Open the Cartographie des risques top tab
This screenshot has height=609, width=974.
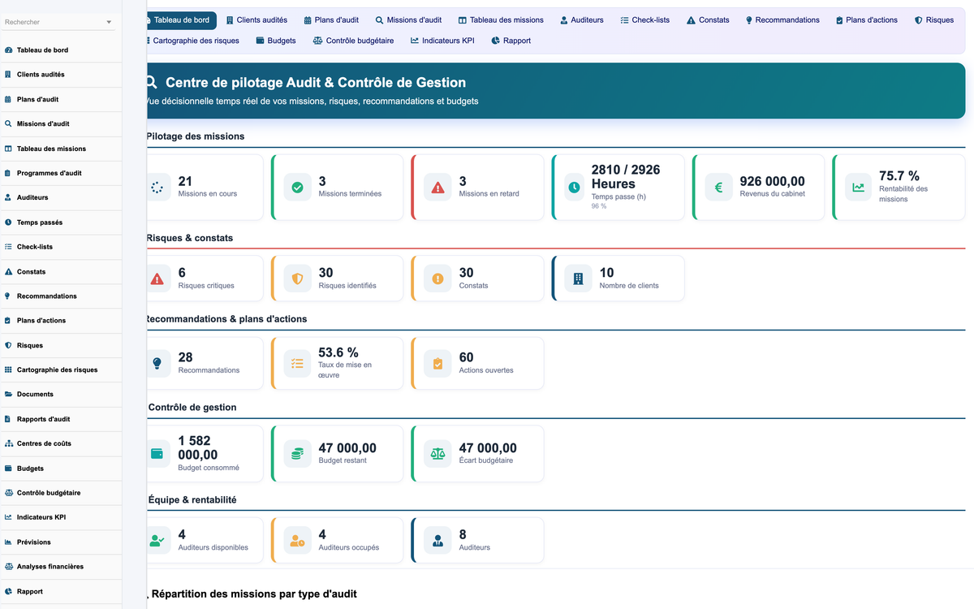pos(193,41)
